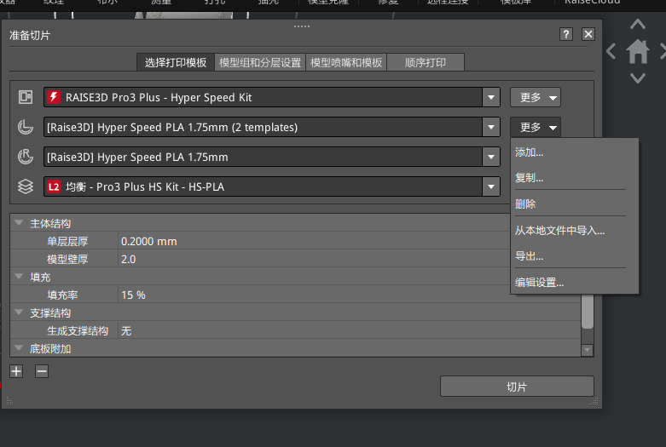The height and width of the screenshot is (447, 666).
Task: Click the left extruder filament icon
Action: (26, 127)
